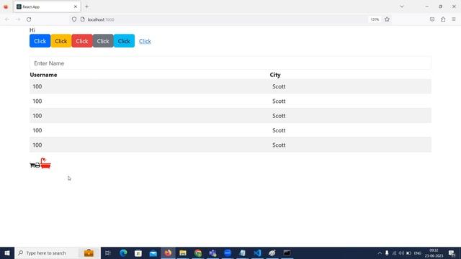Screen dimensions: 461x259
Task: Open a new browser tab
Action: click(x=86, y=6)
